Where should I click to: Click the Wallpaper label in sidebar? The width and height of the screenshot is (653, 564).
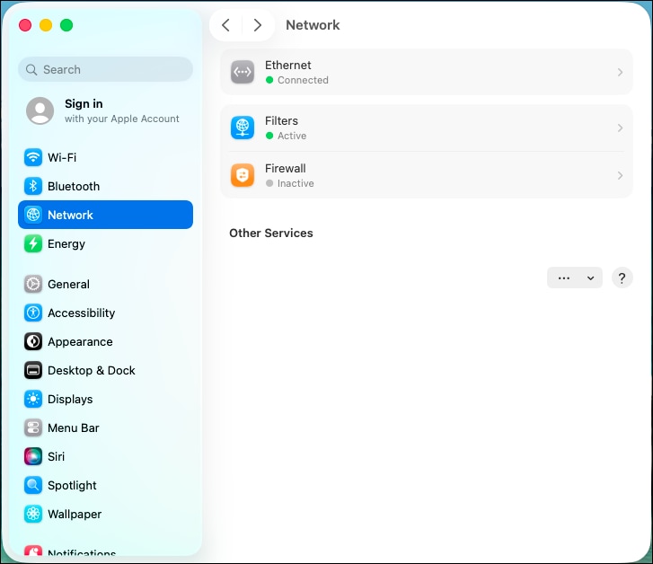[75, 514]
